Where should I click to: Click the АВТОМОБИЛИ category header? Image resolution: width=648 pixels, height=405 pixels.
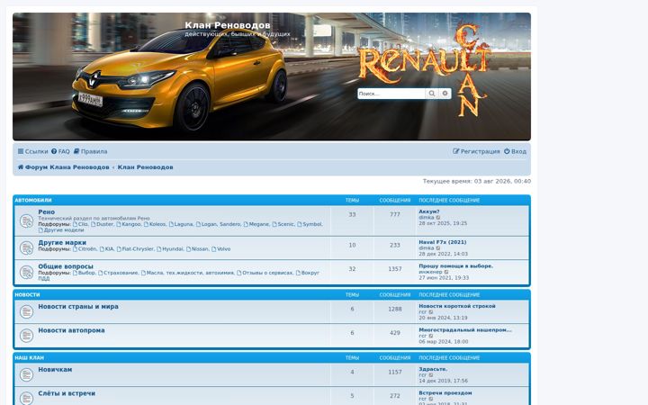point(33,200)
